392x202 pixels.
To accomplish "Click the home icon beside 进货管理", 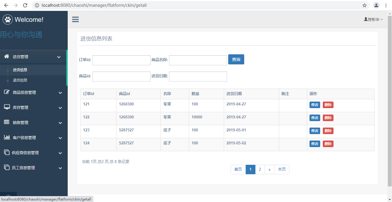I will click(7, 56).
